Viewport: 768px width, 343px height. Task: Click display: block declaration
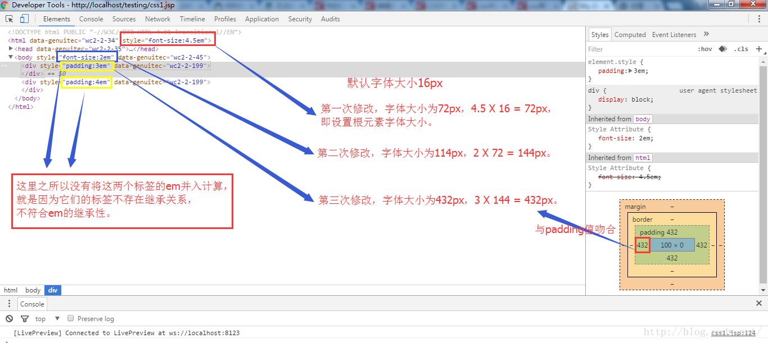click(x=626, y=99)
